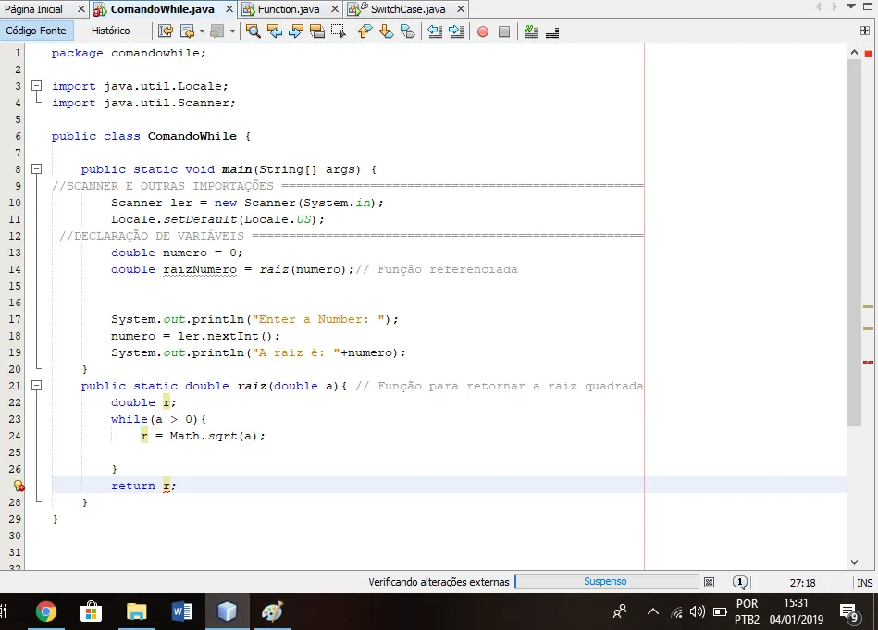Click the Shift Line Right icon
Image resolution: width=878 pixels, height=630 pixels.
[455, 31]
